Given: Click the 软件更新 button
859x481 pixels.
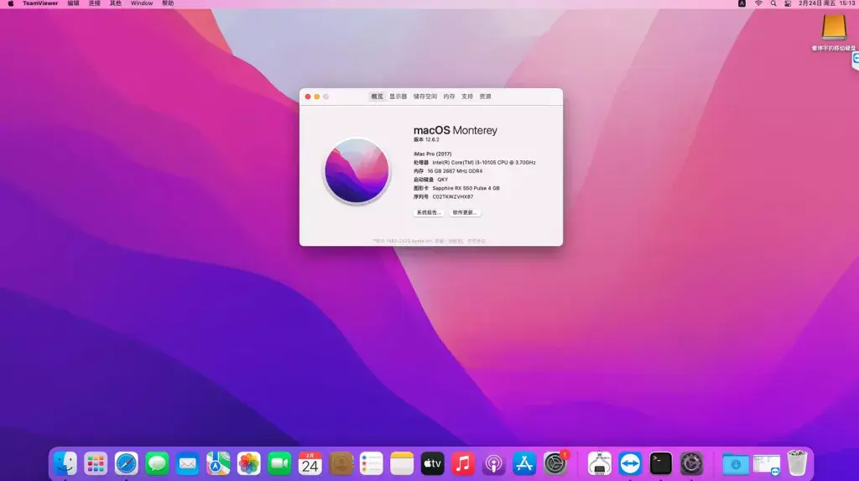Looking at the screenshot, I should coord(465,213).
